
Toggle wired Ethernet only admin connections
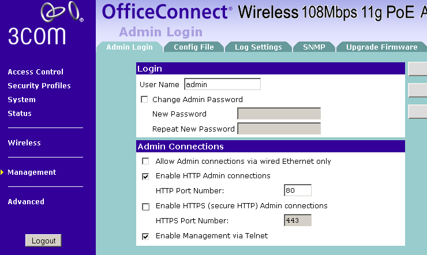(145, 162)
